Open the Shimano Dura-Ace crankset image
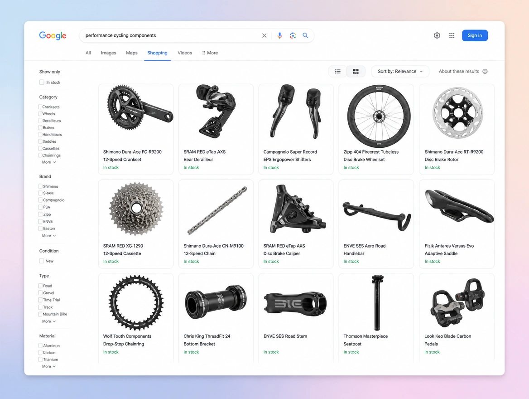 [139, 108]
